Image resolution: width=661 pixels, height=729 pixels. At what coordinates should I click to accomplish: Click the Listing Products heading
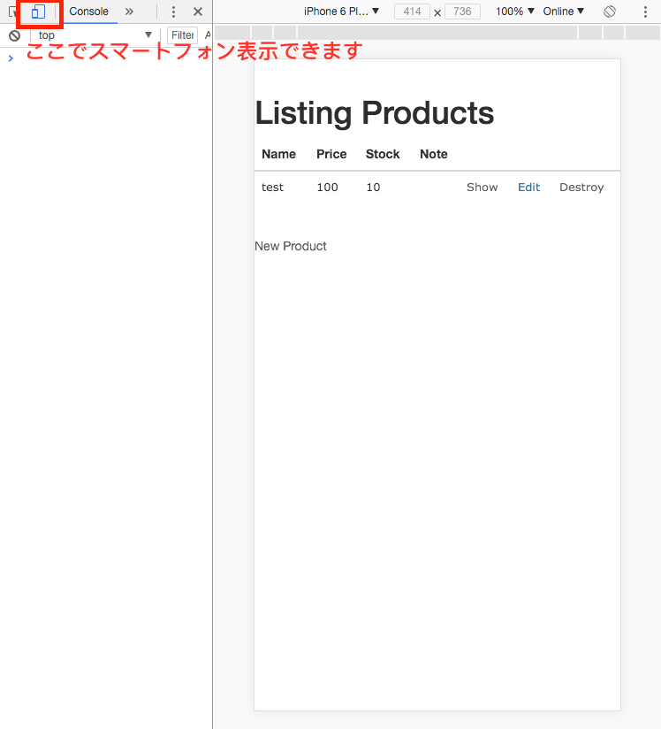tap(375, 113)
